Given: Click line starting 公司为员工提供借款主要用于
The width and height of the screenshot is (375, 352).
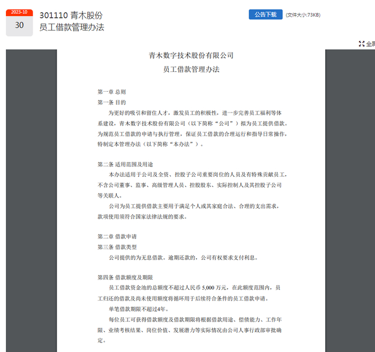Looking at the screenshot, I should point(194,206).
